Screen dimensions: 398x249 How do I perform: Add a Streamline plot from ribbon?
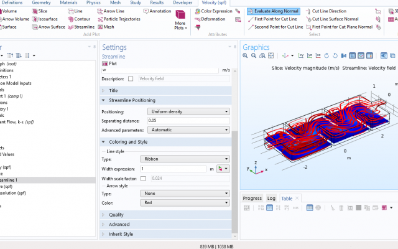pyautogui.click(x=81, y=27)
